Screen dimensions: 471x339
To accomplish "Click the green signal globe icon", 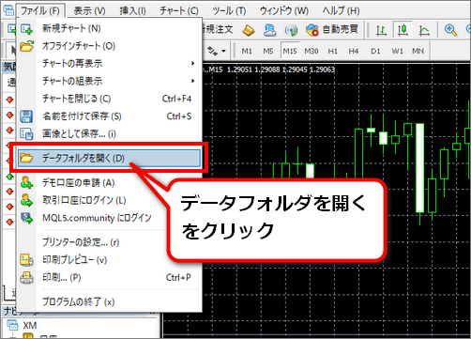I will click(291, 30).
